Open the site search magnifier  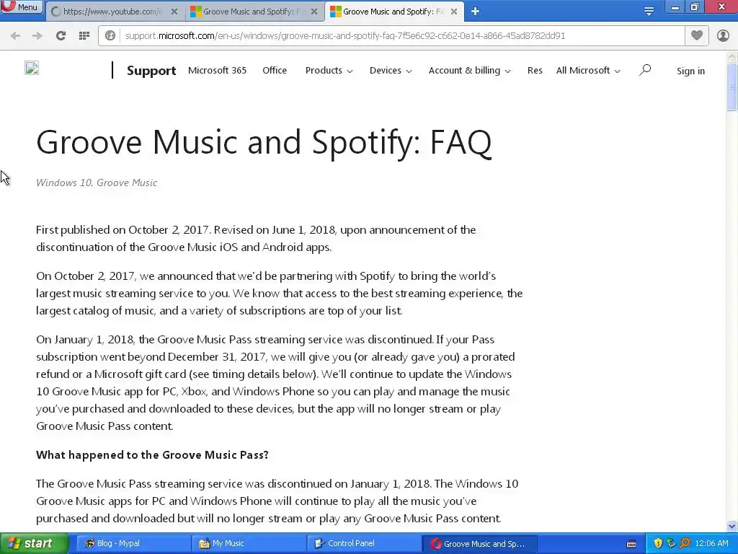pos(645,70)
